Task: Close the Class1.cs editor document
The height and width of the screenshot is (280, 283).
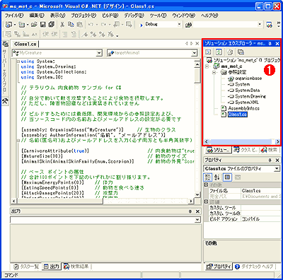Action: (197, 44)
